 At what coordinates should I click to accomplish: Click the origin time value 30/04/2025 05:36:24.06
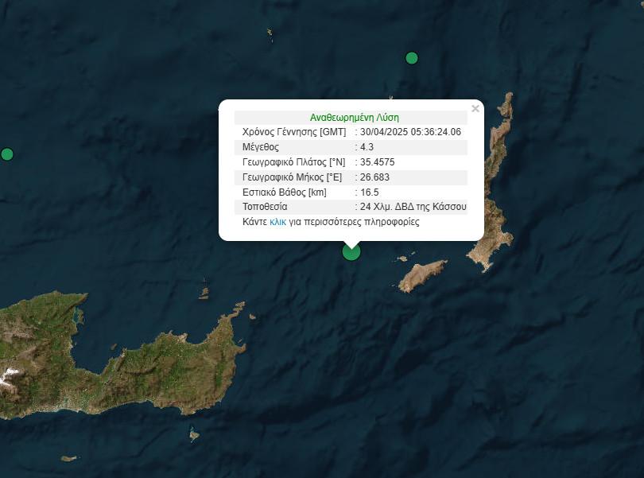(x=410, y=132)
